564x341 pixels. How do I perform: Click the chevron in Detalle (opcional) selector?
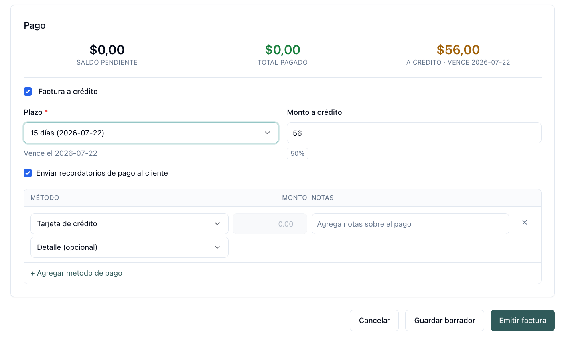point(217,247)
